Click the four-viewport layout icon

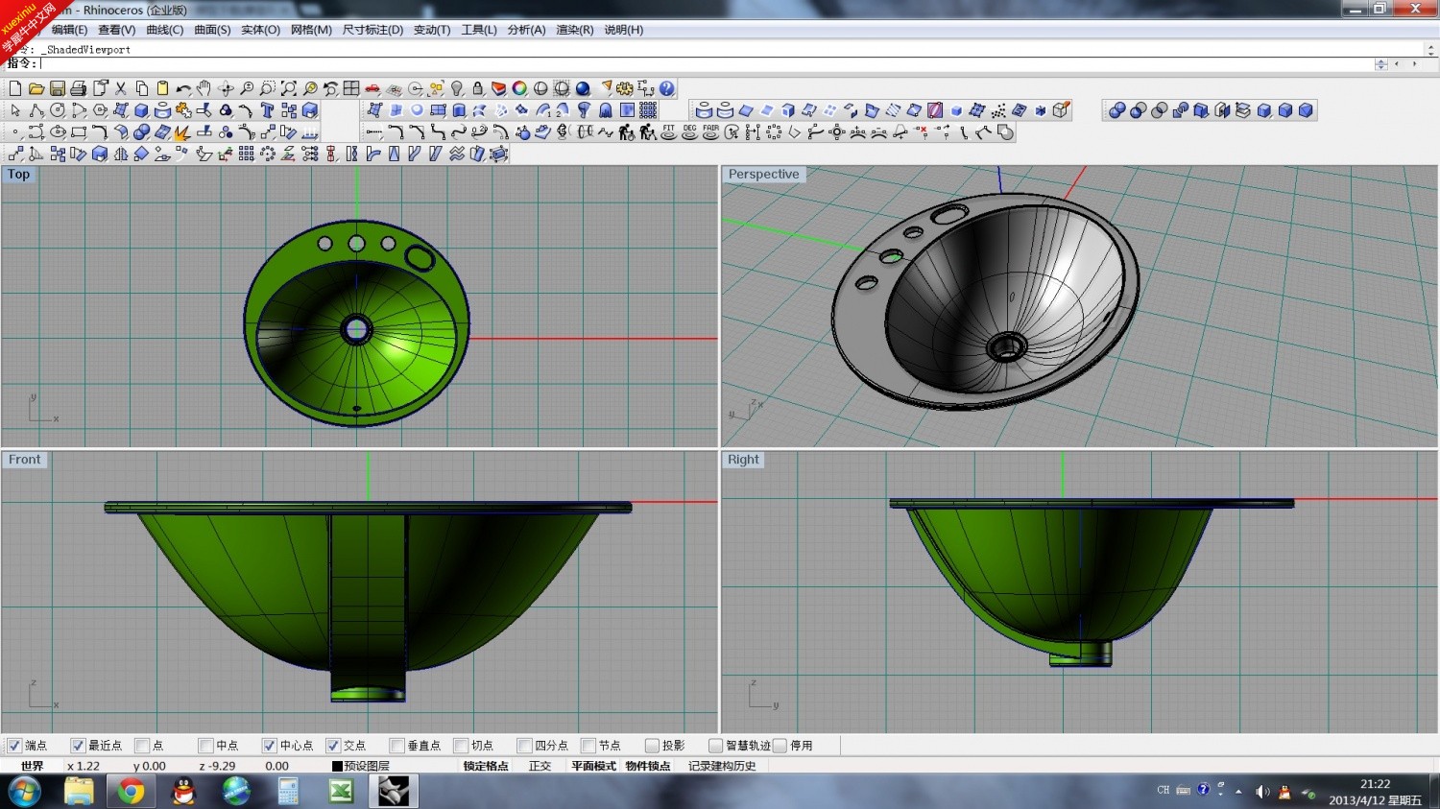351,88
